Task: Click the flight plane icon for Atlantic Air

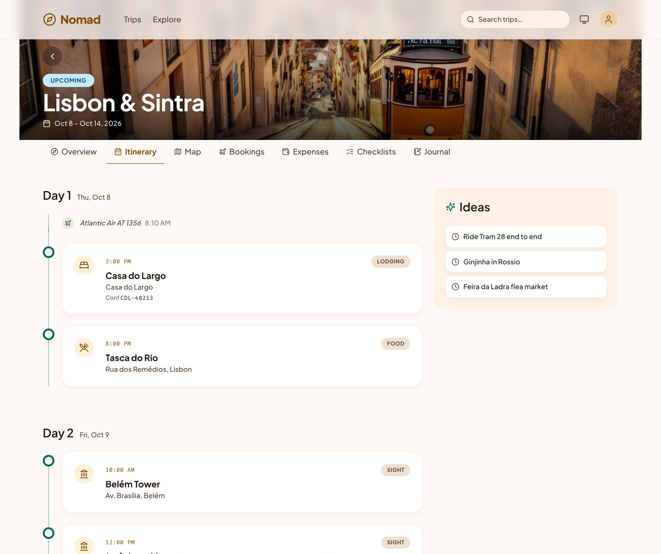Action: coord(68,223)
